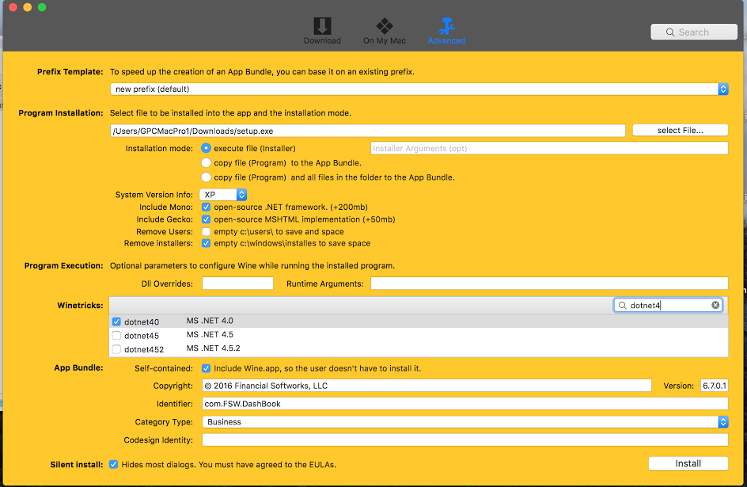Image resolution: width=747 pixels, height=487 pixels.
Task: Toggle the Silent install checkbox
Action: 113,464
